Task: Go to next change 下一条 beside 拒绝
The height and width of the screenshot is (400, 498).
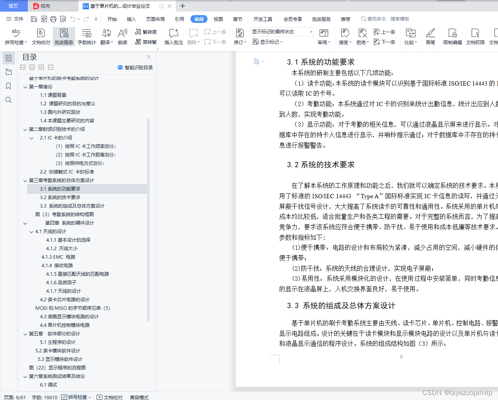Action: [x=385, y=42]
